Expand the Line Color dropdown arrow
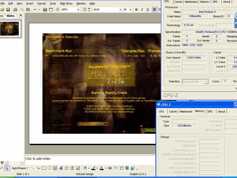Viewport: 237px width, 178px height. point(97,168)
